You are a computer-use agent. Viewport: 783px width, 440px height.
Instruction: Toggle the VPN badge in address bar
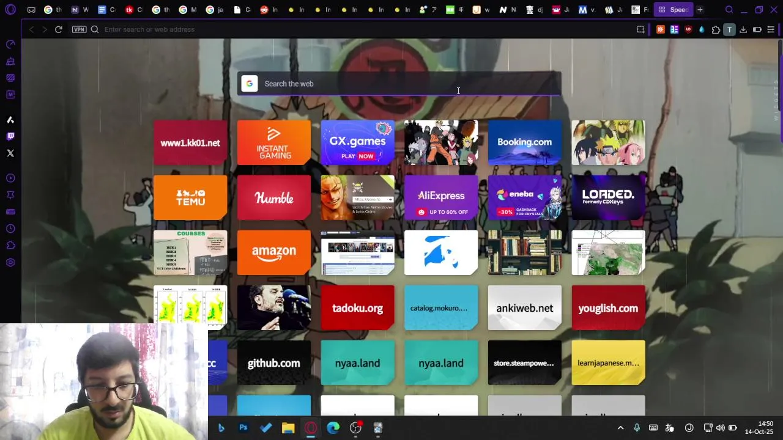79,29
